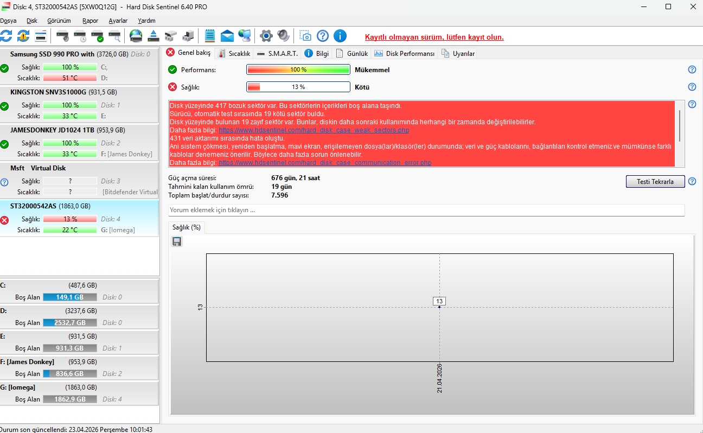
Task: Open the Disk menu
Action: (x=32, y=21)
